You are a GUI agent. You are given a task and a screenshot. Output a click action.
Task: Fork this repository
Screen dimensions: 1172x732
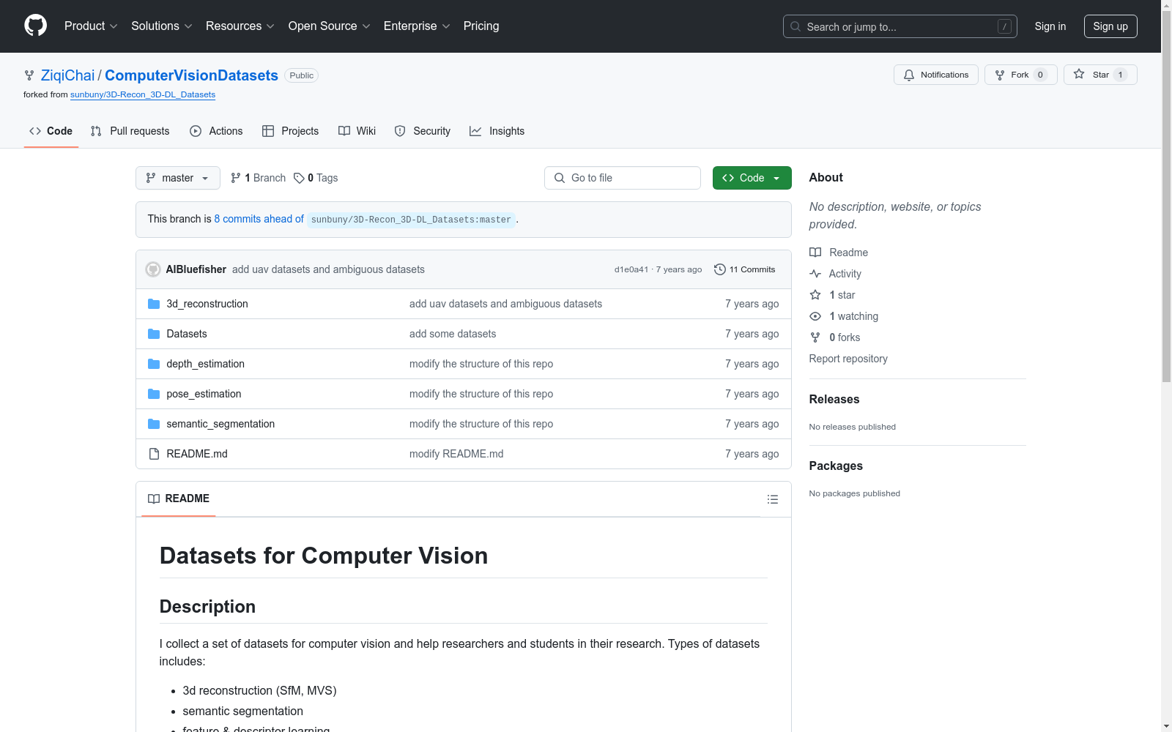(x=1020, y=75)
